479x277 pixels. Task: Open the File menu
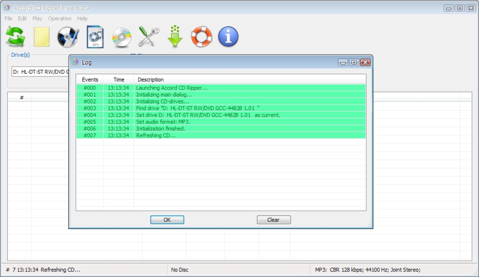pyautogui.click(x=8, y=18)
